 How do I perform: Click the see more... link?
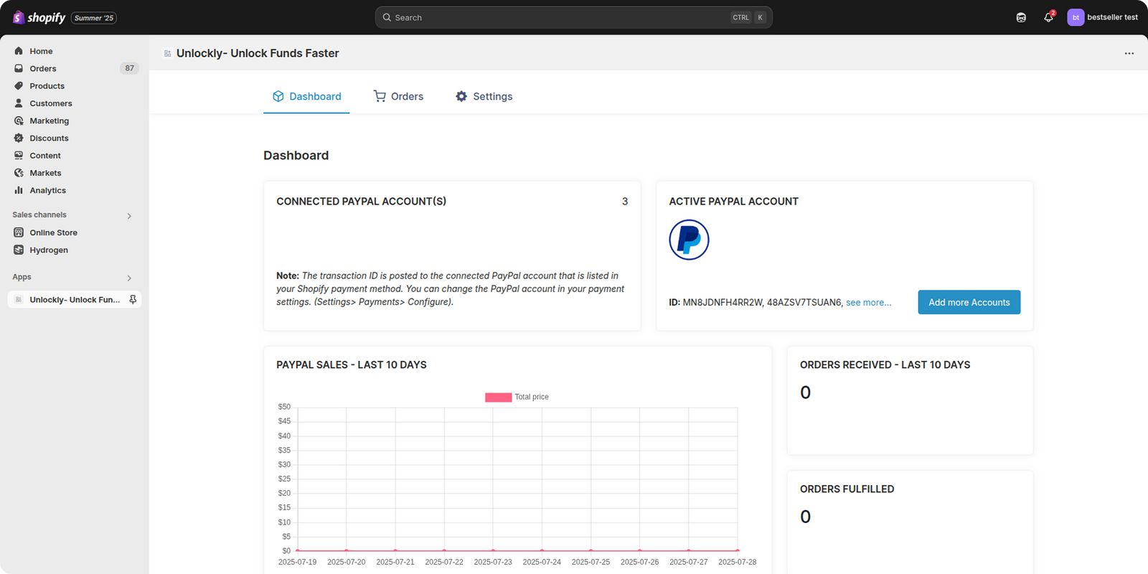point(868,303)
